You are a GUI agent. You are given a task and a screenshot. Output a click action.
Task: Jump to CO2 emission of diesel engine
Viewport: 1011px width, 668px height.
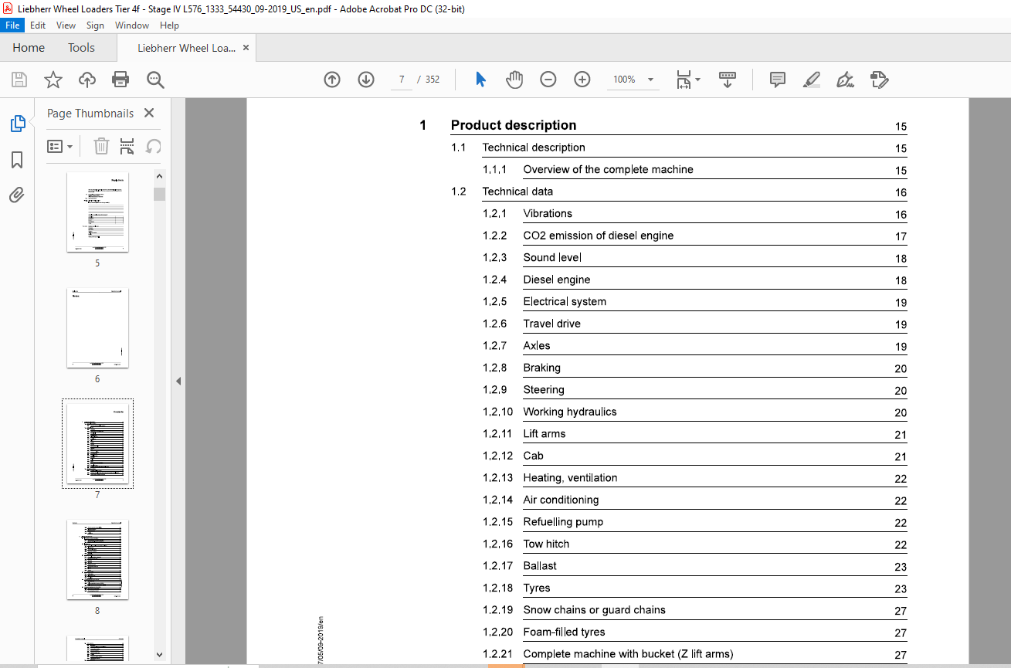599,236
